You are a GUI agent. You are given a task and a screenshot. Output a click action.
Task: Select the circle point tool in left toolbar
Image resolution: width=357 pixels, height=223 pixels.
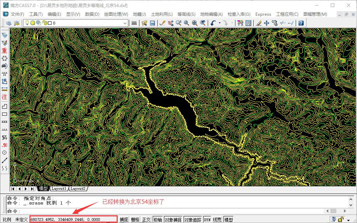point(4,153)
